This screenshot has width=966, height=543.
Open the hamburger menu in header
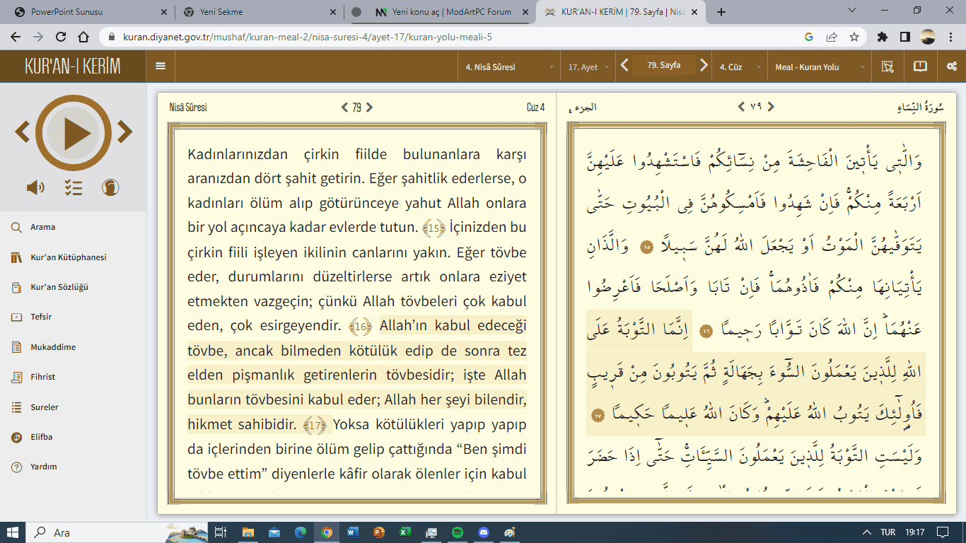tap(161, 66)
